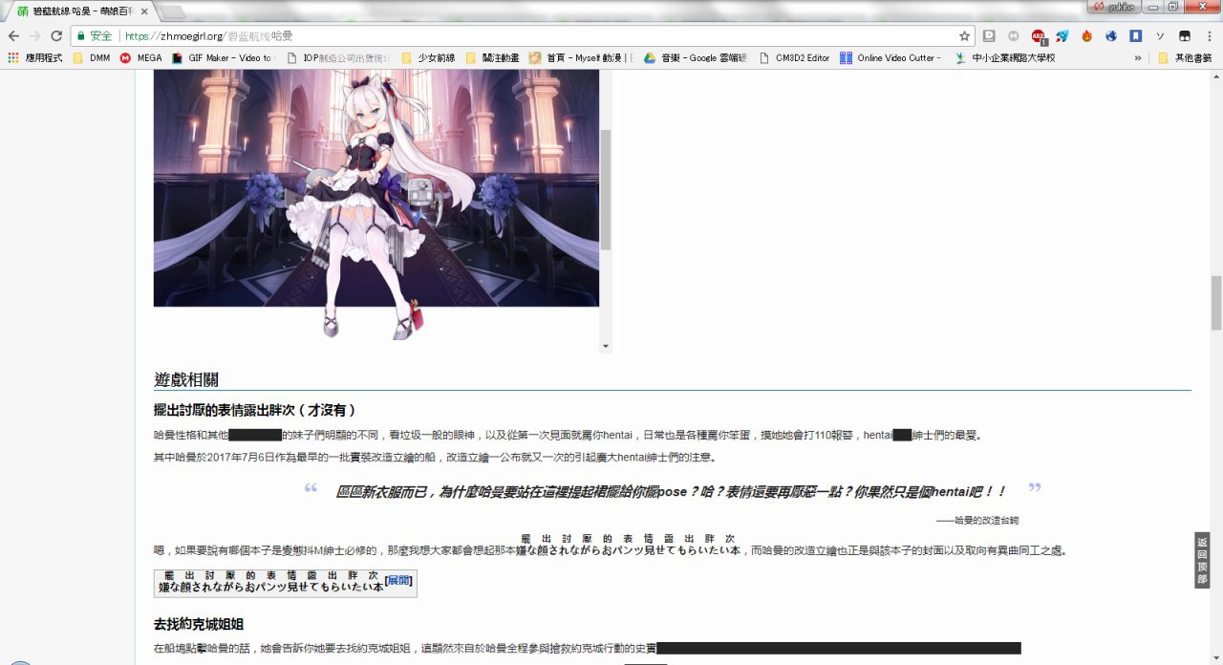Viewport: 1223px width, 665px height.
Task: Bookmark this page with the star icon
Action: pos(964,36)
